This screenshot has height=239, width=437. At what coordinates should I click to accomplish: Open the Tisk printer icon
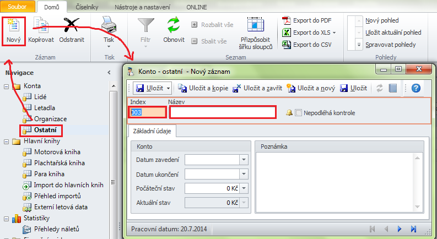click(x=109, y=25)
